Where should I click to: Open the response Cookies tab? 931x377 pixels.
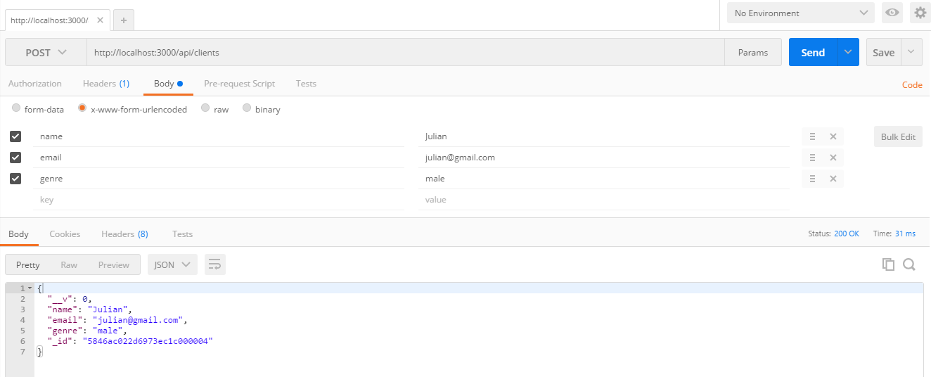[65, 234]
